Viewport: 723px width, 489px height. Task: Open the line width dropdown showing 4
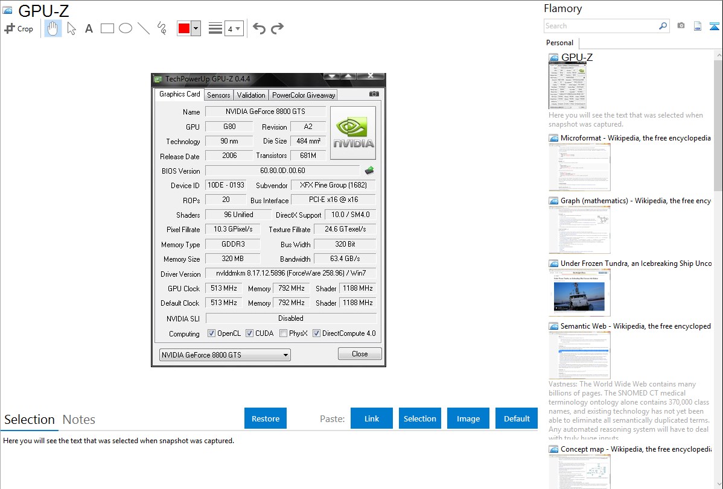(234, 28)
